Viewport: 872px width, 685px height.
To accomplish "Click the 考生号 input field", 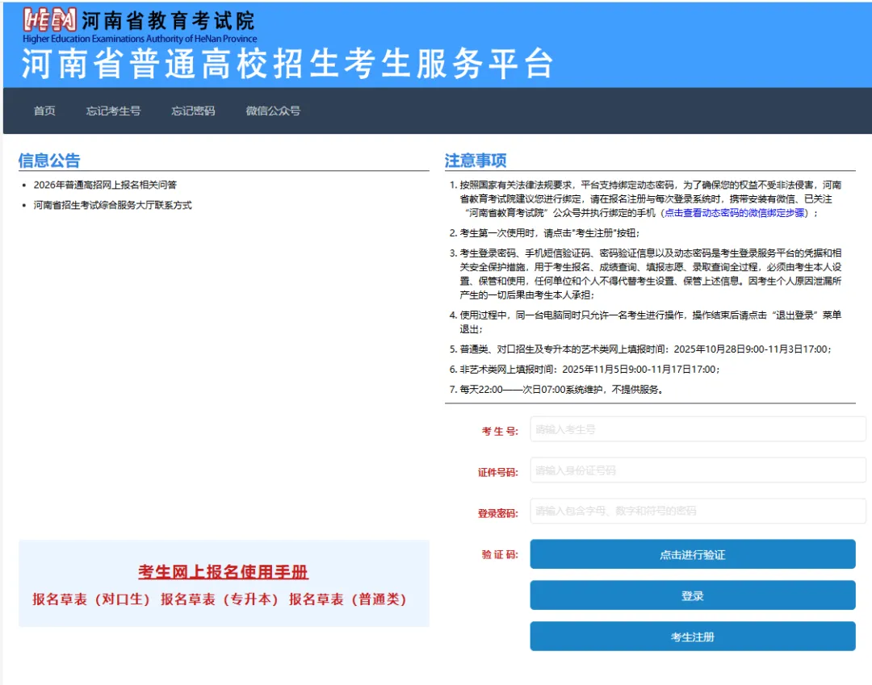I will [x=698, y=429].
